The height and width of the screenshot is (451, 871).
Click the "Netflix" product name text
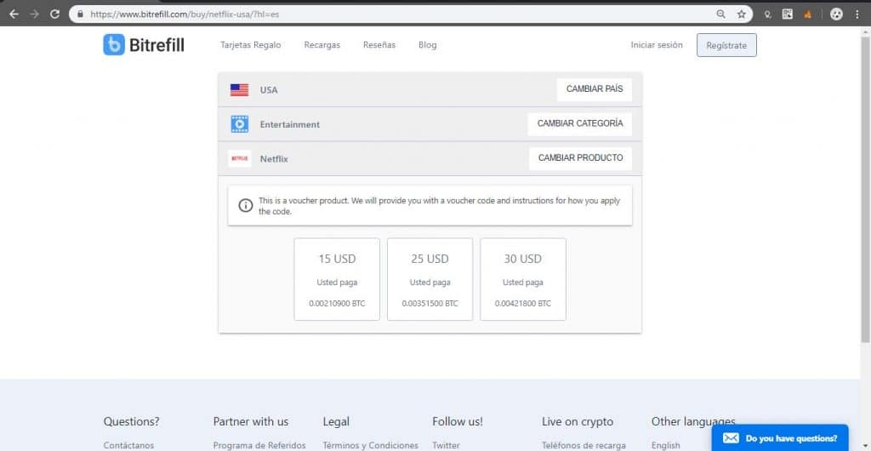point(275,159)
